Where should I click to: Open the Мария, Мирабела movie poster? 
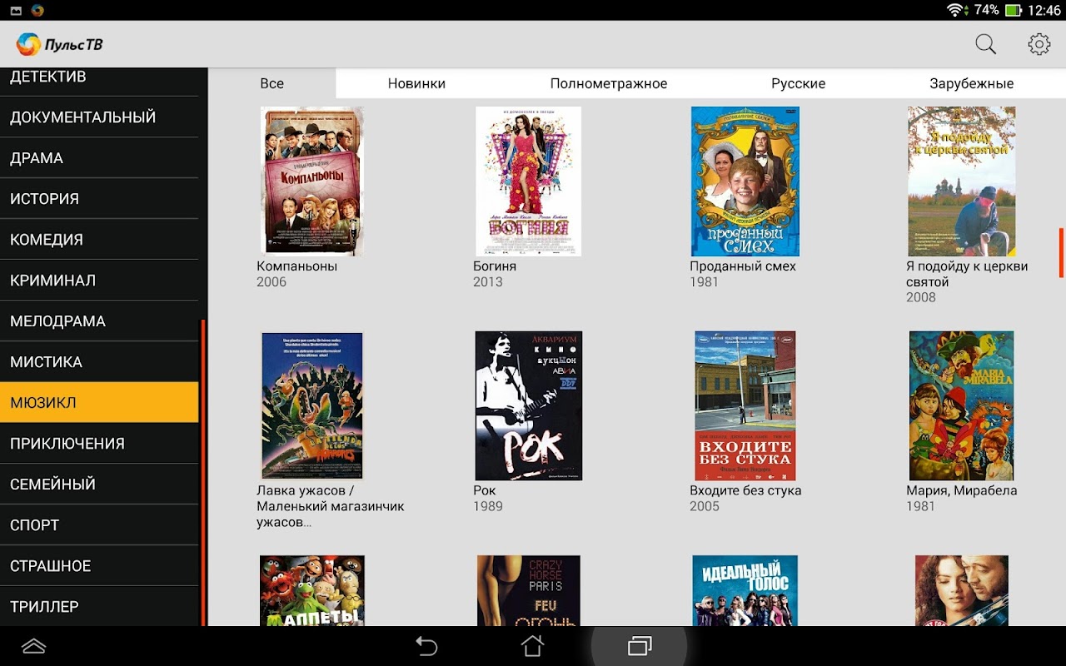(x=961, y=405)
